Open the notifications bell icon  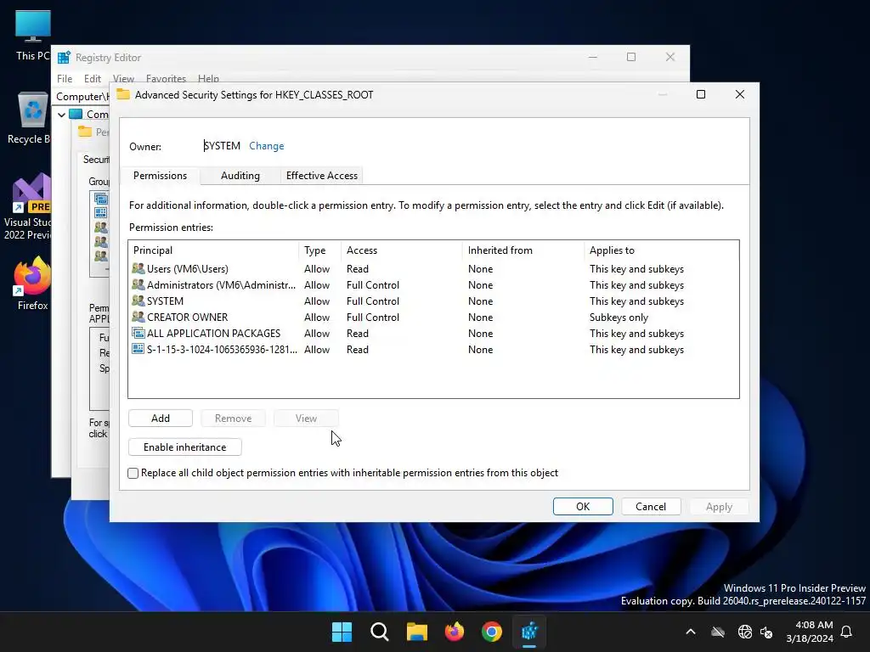coord(847,632)
